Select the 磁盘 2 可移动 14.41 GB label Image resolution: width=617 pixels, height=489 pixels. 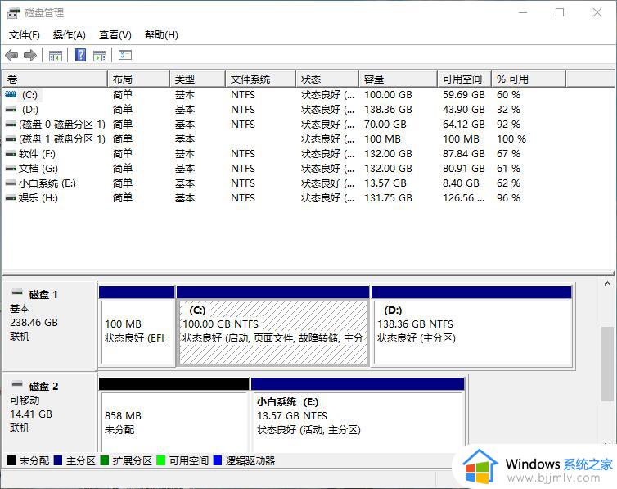click(50, 413)
